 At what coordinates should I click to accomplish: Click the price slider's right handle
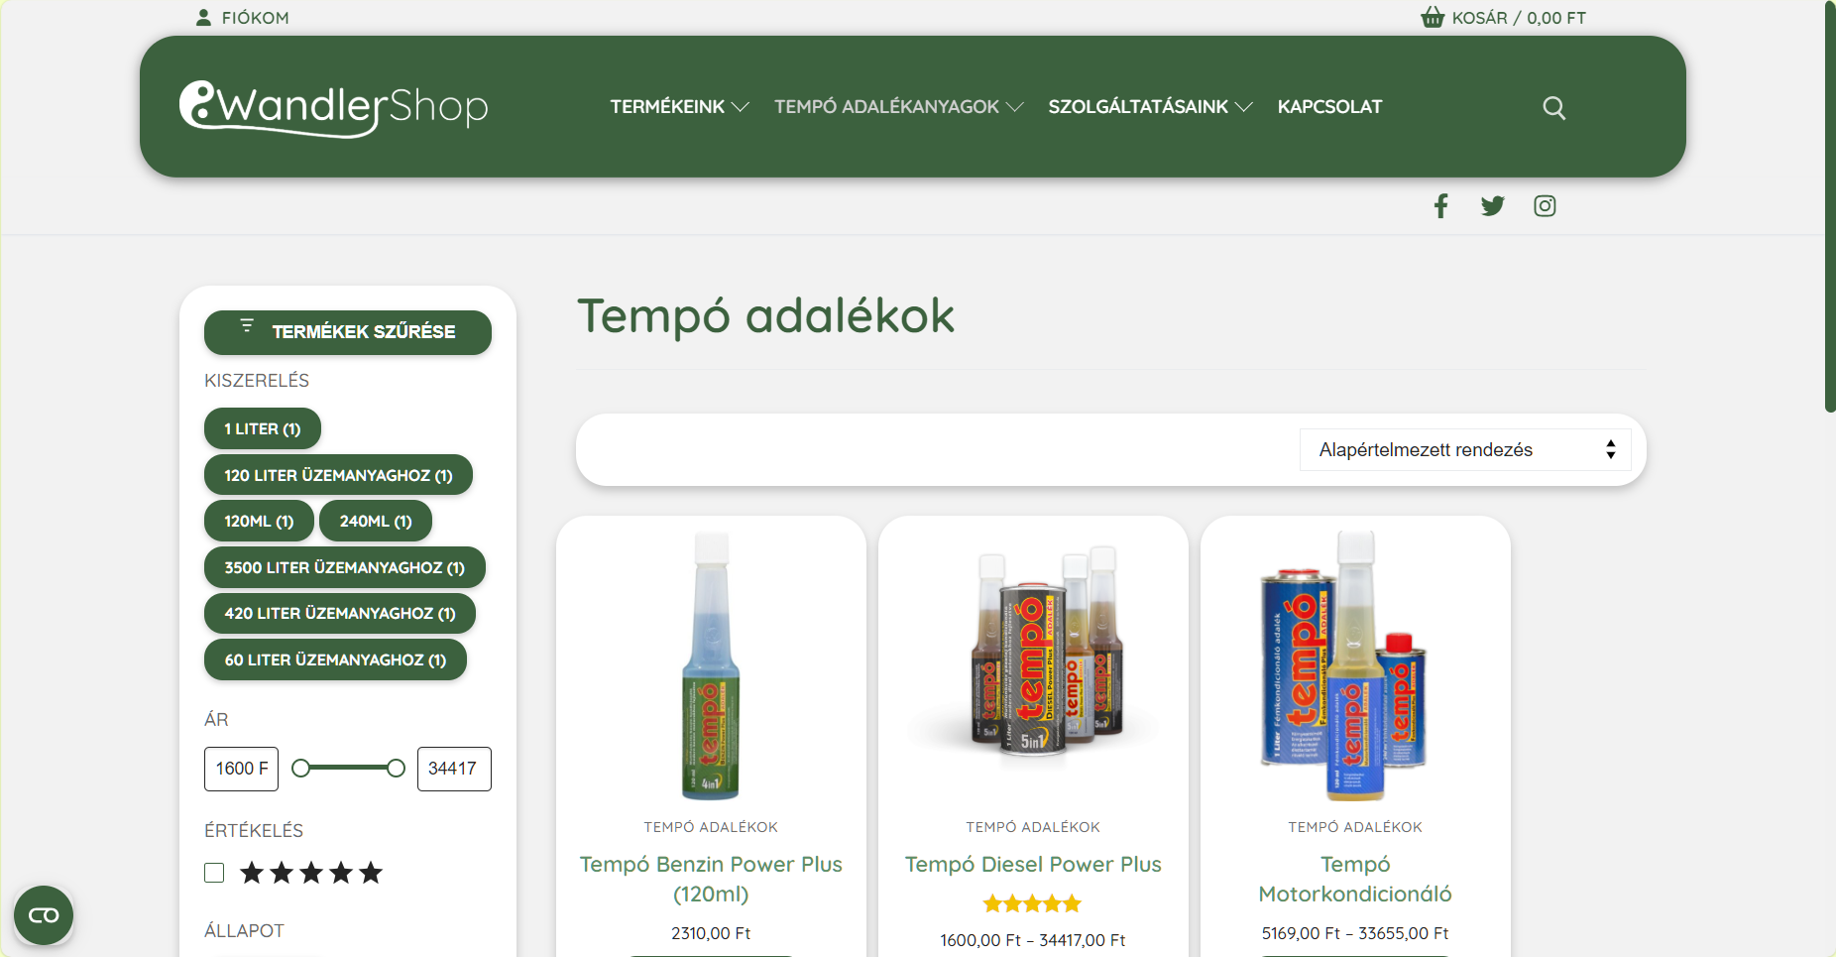click(x=396, y=769)
